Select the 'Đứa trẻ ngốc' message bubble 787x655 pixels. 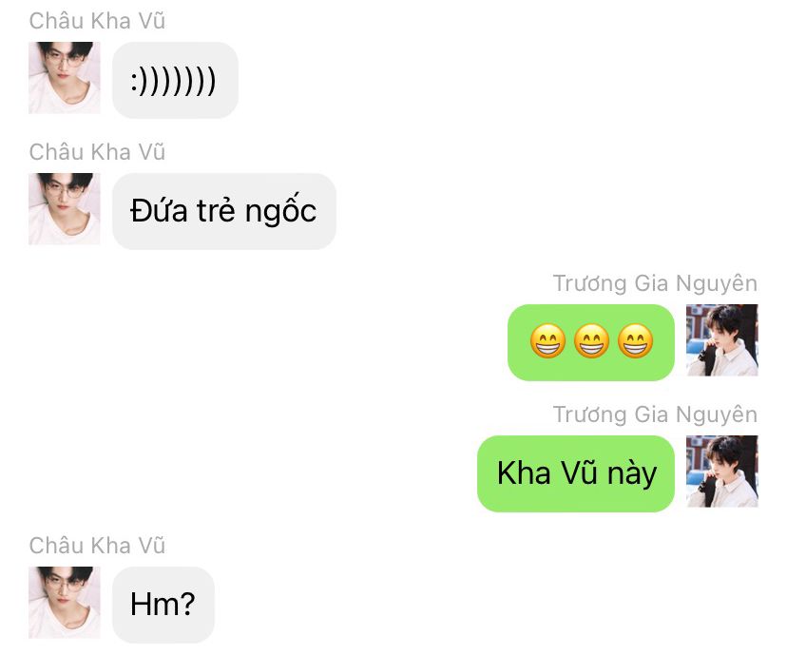[x=224, y=211]
